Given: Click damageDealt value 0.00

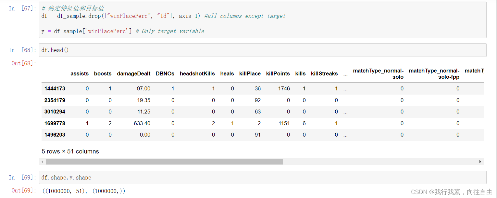Looking at the screenshot, I should pyautogui.click(x=145, y=135).
